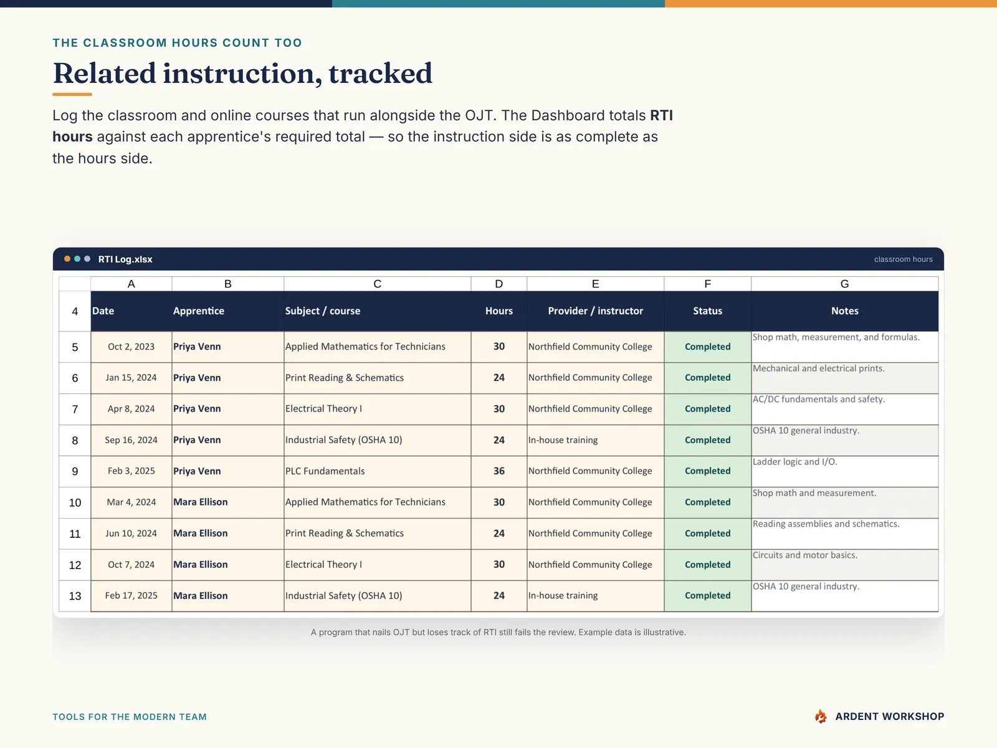Screen dimensions: 997x748
Task: Click Completed status in row 5
Action: (708, 347)
